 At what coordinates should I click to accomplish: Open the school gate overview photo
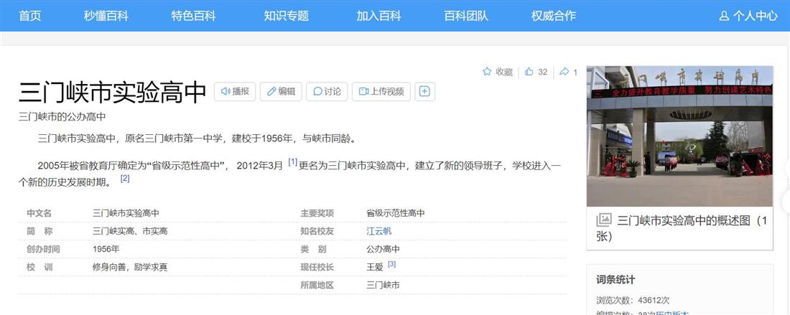point(679,136)
